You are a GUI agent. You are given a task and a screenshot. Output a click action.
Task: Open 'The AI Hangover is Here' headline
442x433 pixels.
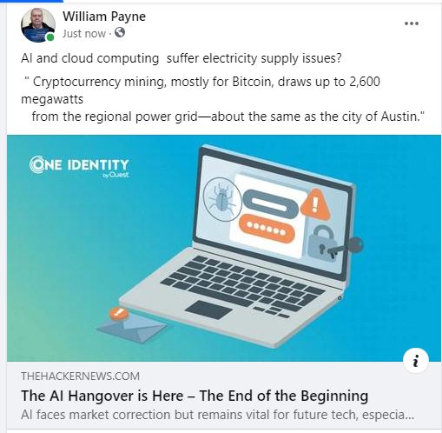point(195,396)
